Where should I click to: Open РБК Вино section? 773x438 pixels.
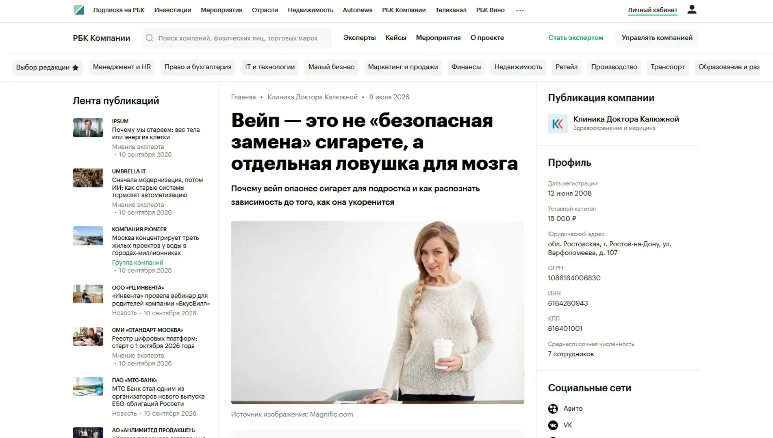point(490,10)
